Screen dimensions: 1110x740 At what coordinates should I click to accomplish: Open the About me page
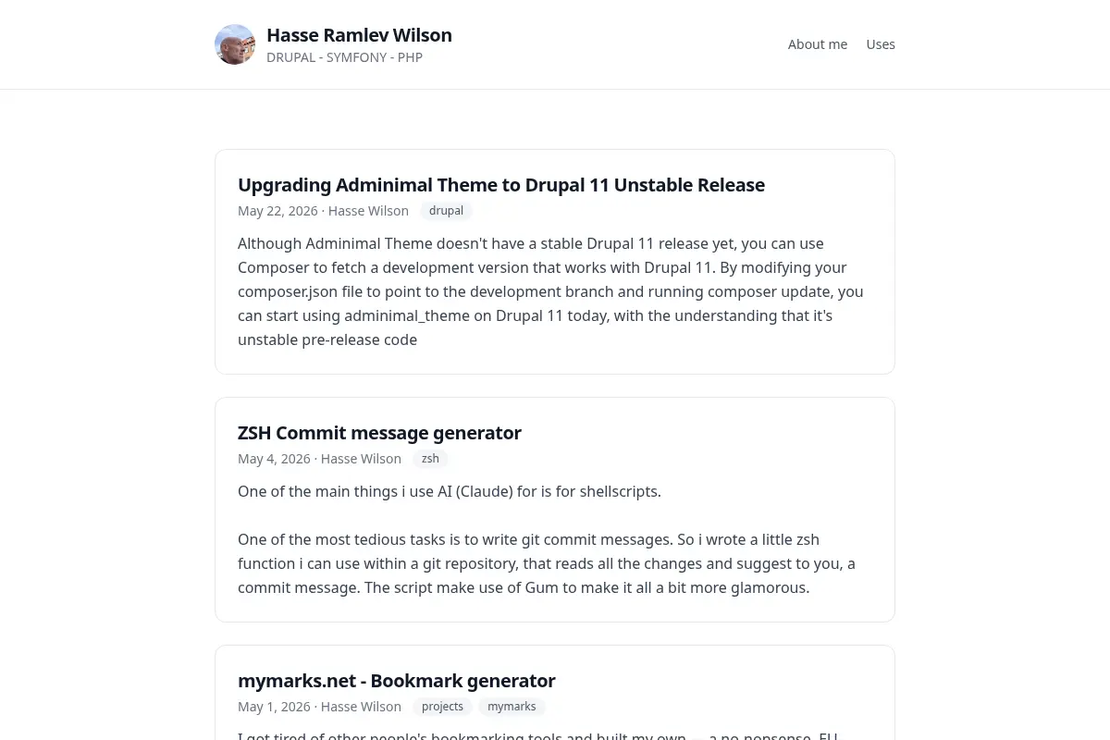point(818,44)
